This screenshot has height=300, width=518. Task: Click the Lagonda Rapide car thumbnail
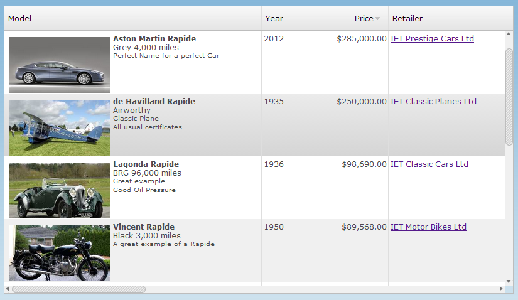click(60, 190)
